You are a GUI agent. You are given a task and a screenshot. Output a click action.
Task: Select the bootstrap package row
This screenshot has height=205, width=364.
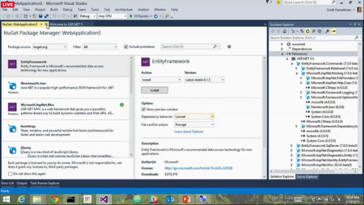tap(66, 130)
